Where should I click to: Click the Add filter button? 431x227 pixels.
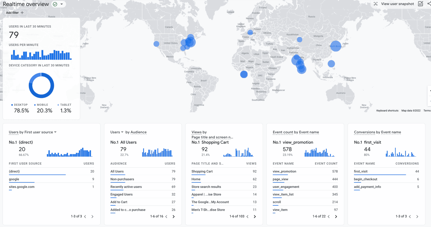(15, 13)
